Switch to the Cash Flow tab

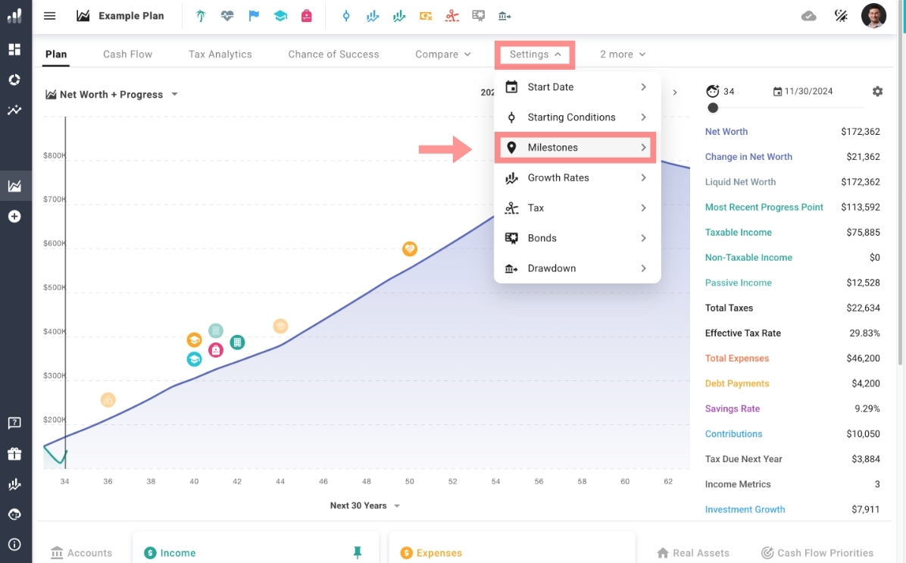(x=127, y=55)
